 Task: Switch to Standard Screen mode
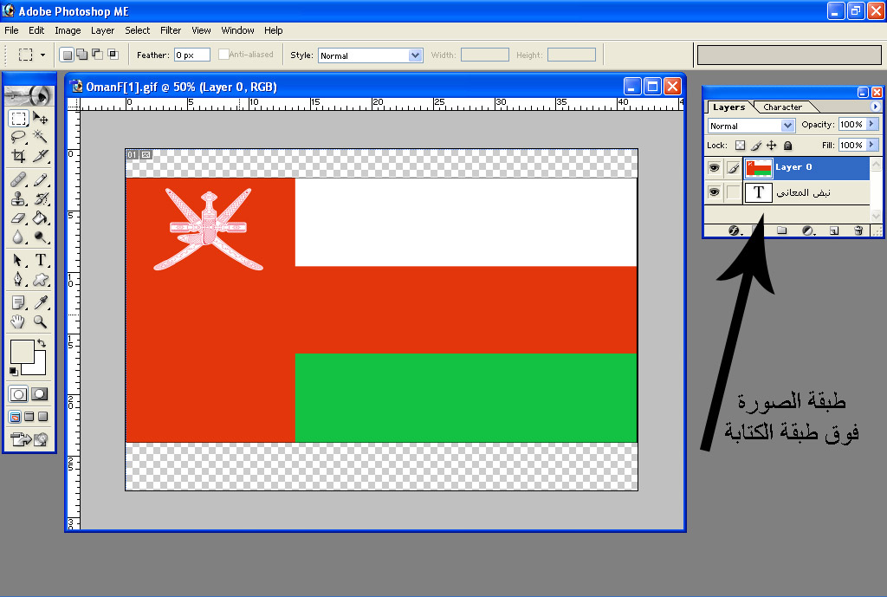[16, 417]
